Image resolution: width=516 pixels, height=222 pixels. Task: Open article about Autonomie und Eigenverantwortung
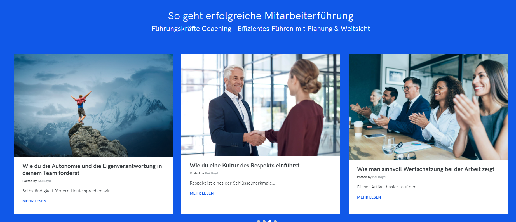pos(92,169)
